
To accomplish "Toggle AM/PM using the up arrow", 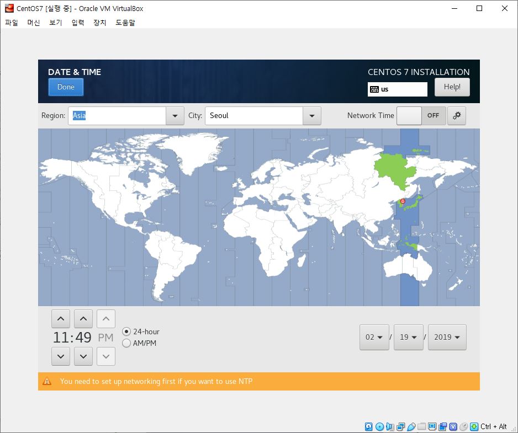I will point(106,319).
